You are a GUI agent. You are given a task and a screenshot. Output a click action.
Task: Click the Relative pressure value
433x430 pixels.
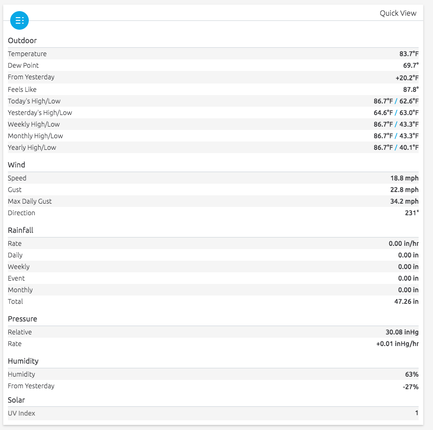[402, 332]
